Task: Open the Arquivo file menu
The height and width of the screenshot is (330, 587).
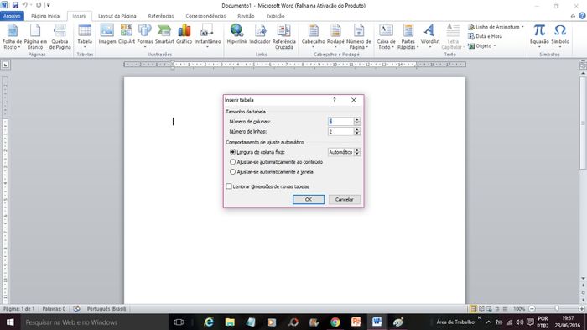Action: 12,16
